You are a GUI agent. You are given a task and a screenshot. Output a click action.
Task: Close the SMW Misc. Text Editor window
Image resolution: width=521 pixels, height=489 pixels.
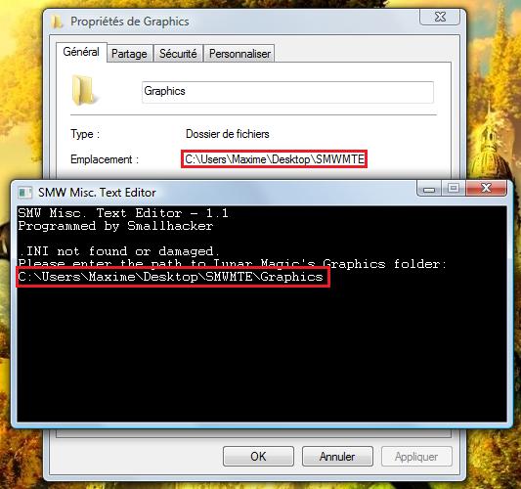[x=487, y=189]
